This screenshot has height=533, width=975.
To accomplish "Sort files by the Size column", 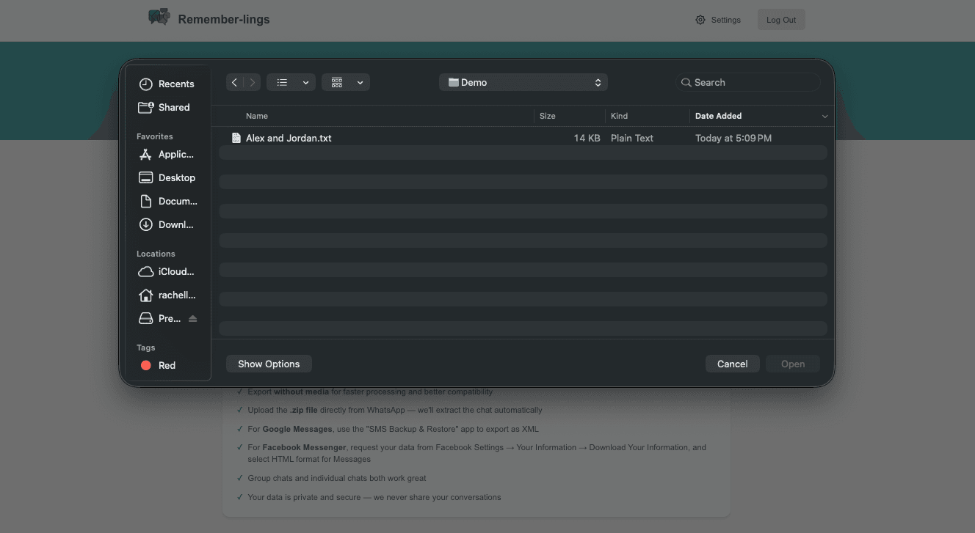I will pos(547,116).
